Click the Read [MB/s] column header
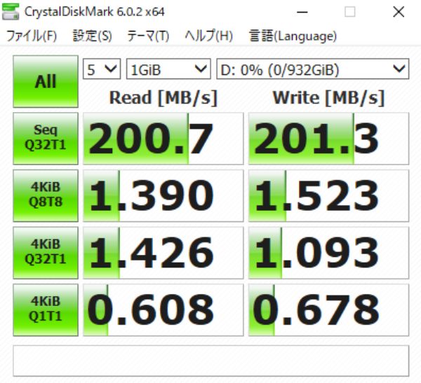The height and width of the screenshot is (383, 421). (163, 97)
